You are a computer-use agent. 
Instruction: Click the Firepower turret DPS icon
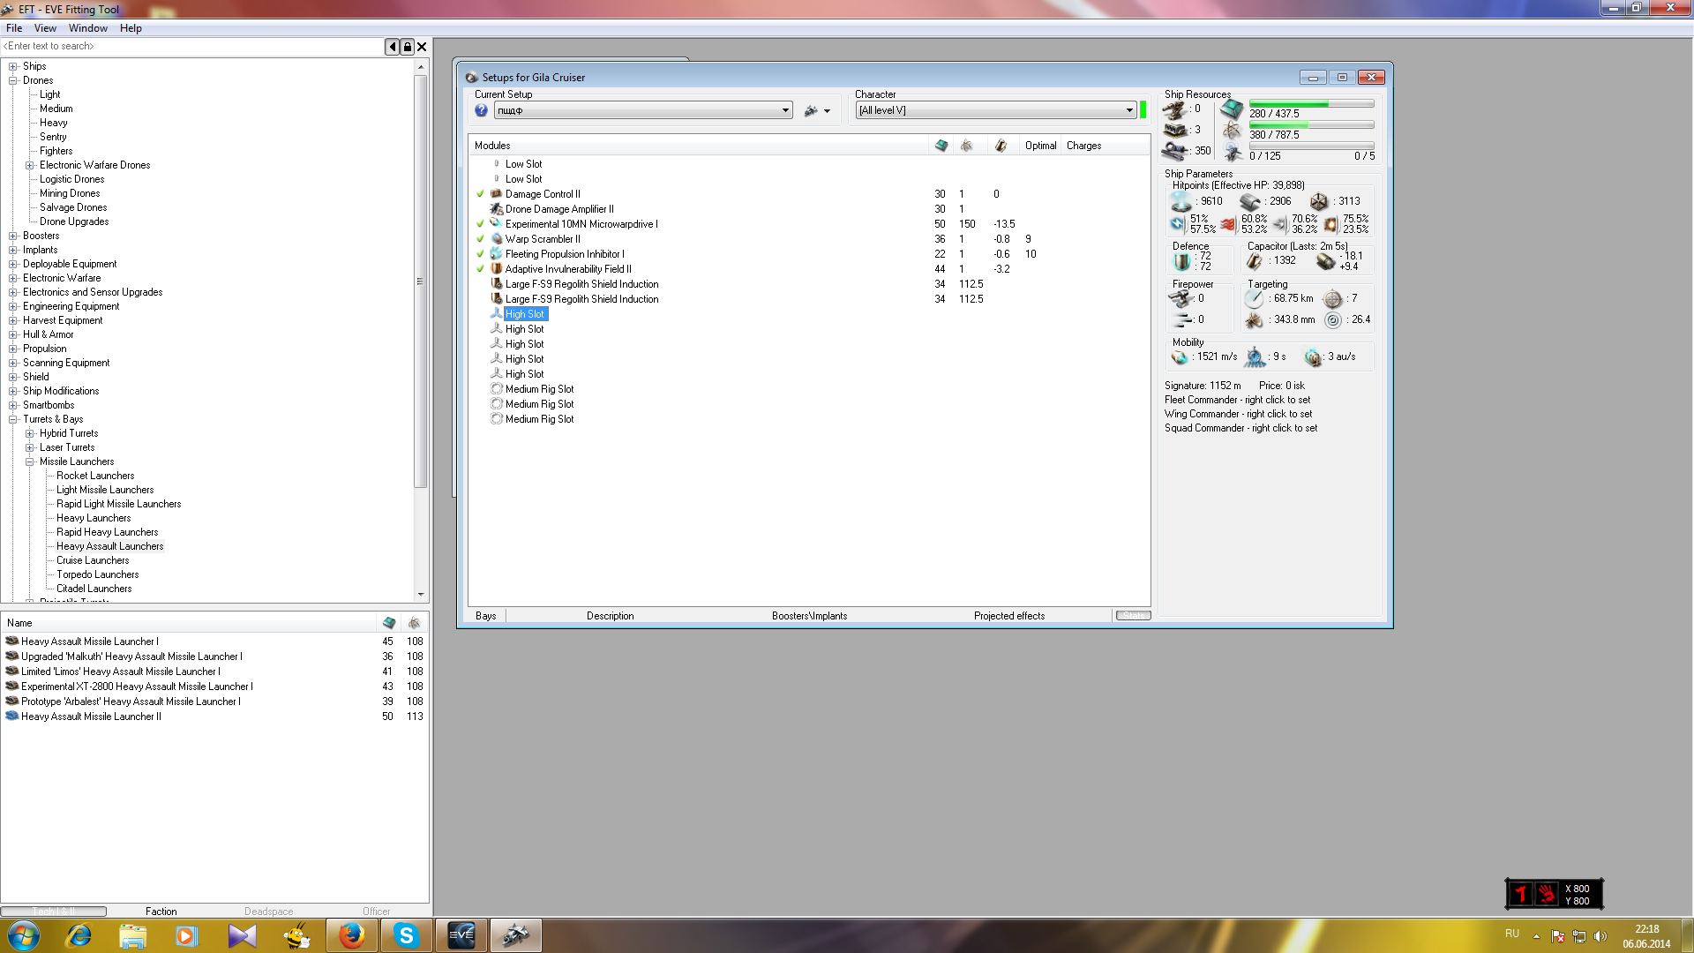coord(1180,299)
